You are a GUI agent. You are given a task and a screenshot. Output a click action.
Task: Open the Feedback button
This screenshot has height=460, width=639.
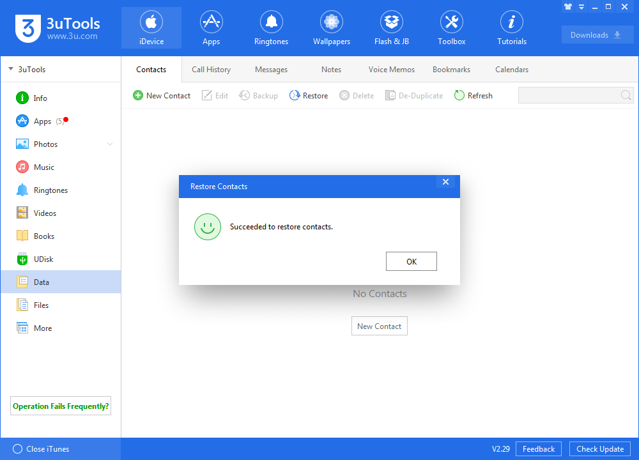point(538,449)
